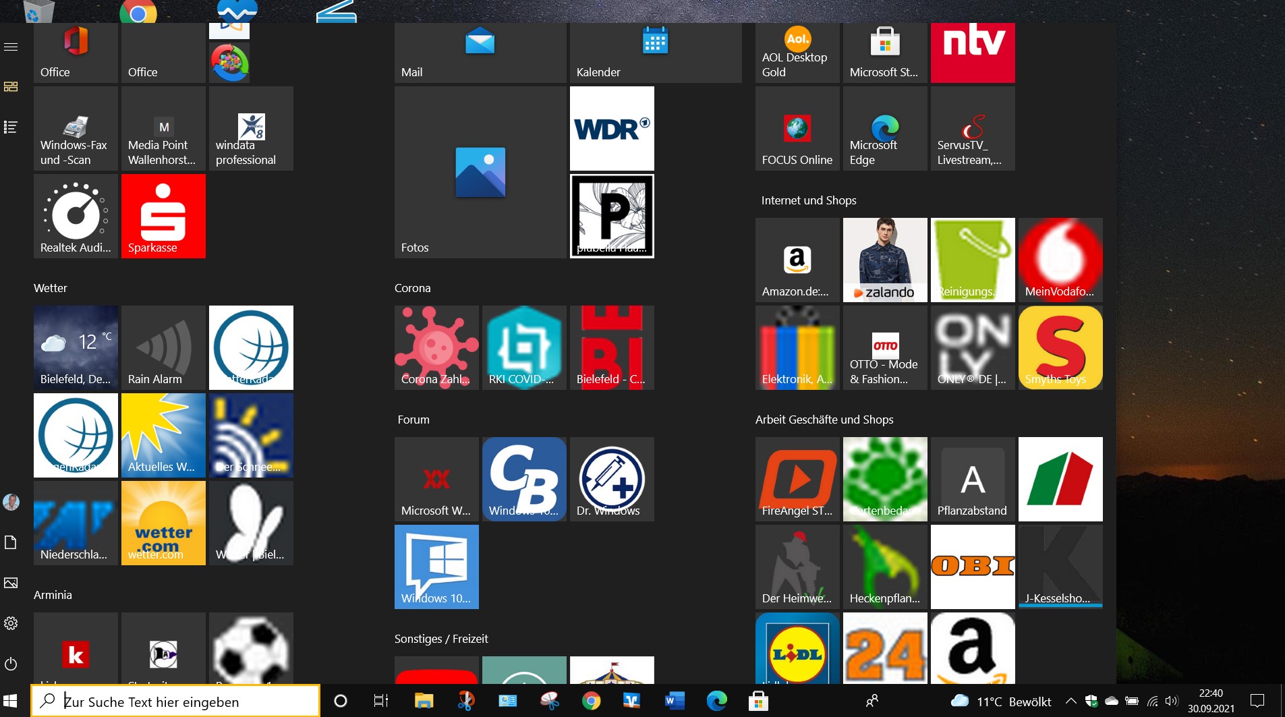Image resolution: width=1285 pixels, height=717 pixels.
Task: Open the Lidl tile
Action: click(x=797, y=648)
